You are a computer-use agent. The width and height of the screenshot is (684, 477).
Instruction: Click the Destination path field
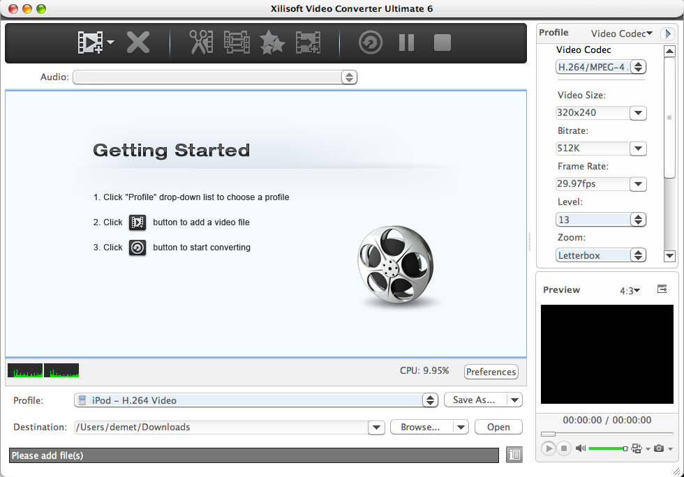coord(221,427)
